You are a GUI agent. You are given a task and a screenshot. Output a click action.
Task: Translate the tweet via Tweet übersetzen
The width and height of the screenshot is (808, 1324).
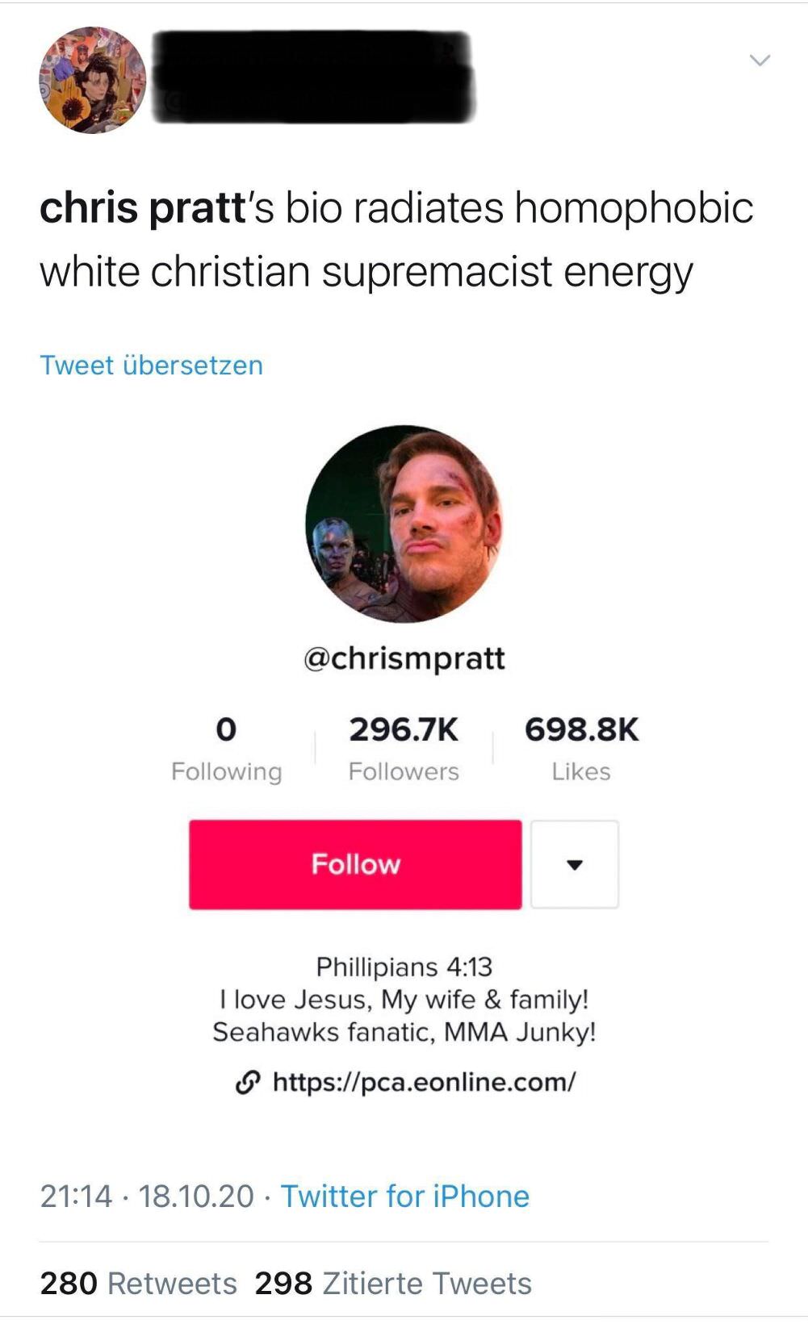point(151,365)
